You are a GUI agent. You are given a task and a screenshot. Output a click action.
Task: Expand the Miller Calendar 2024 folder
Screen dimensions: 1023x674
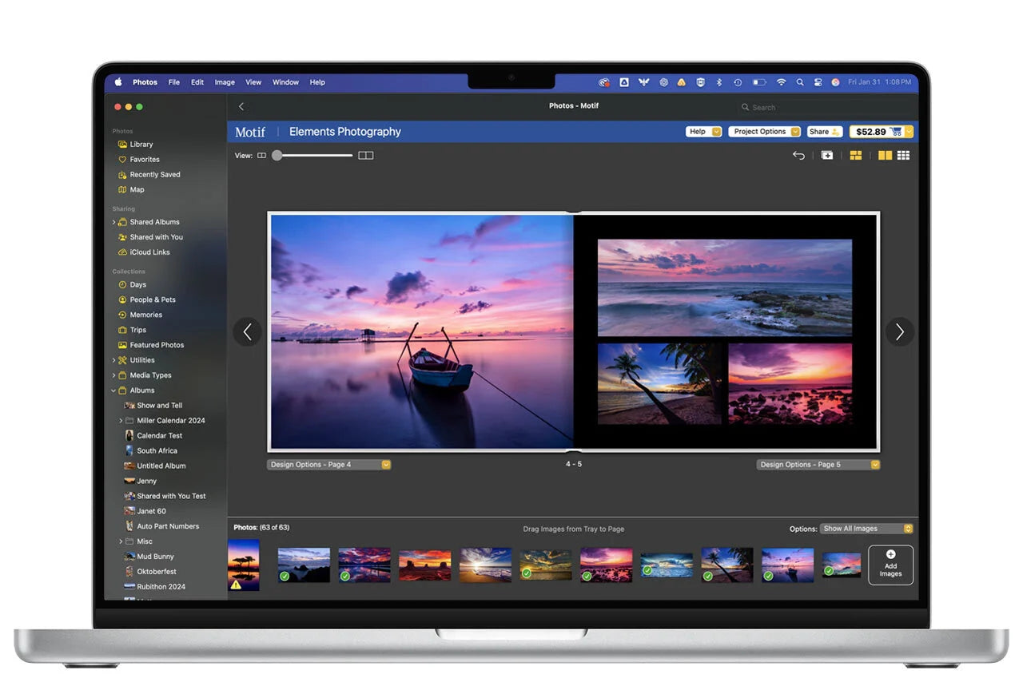121,421
